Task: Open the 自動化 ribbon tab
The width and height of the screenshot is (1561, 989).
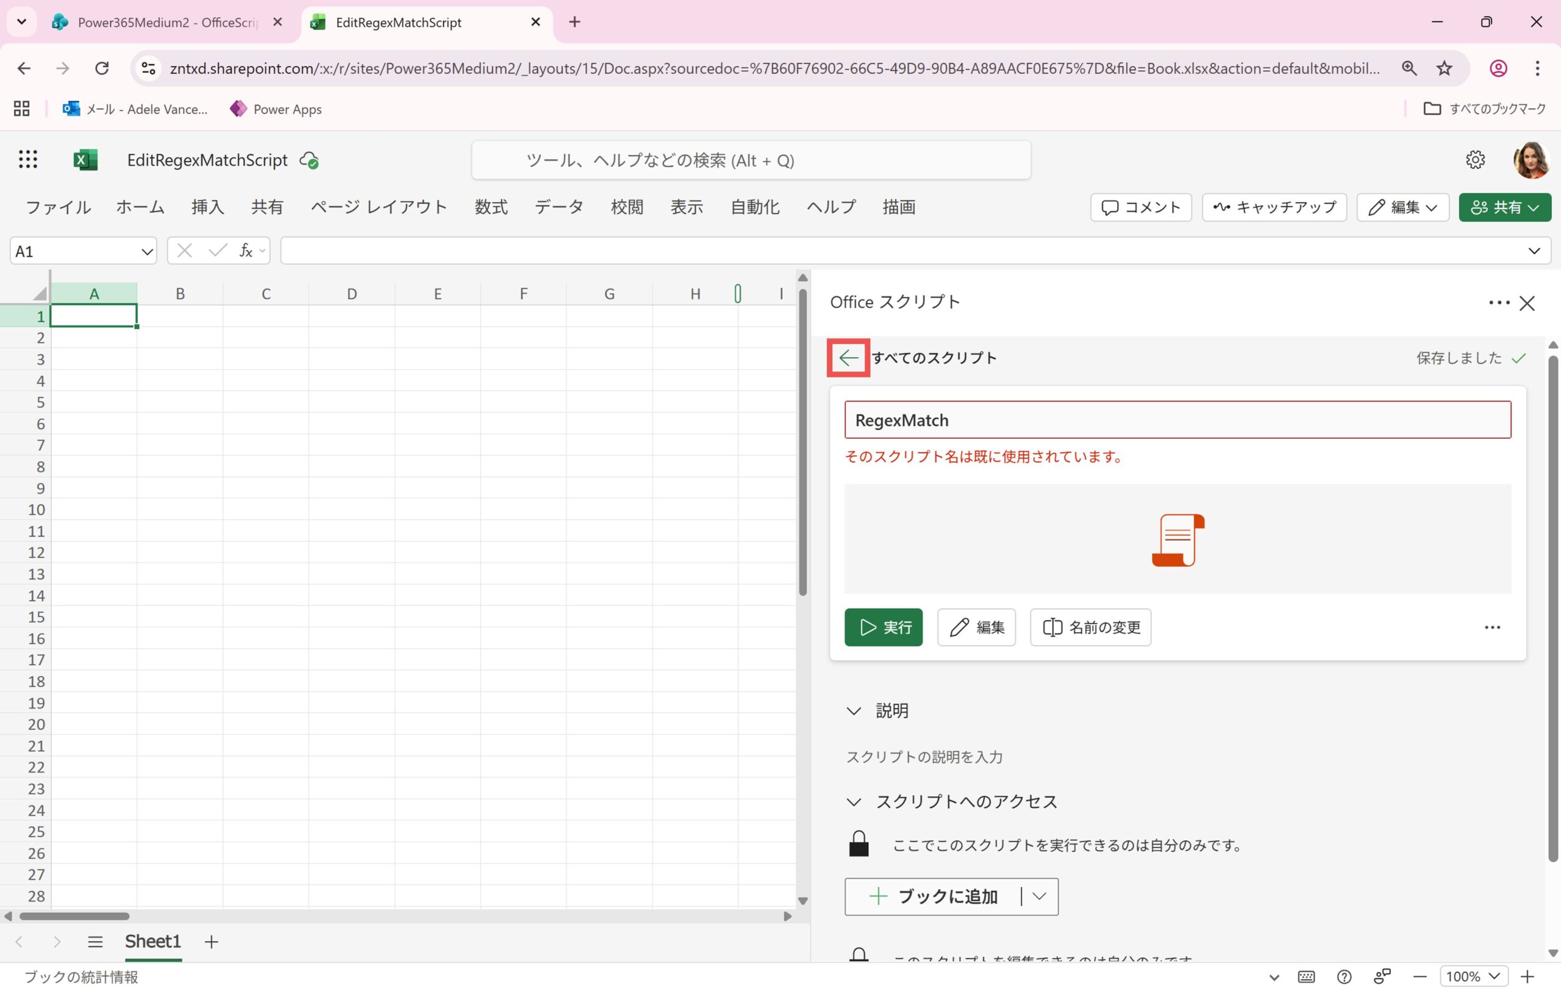Action: [x=754, y=207]
